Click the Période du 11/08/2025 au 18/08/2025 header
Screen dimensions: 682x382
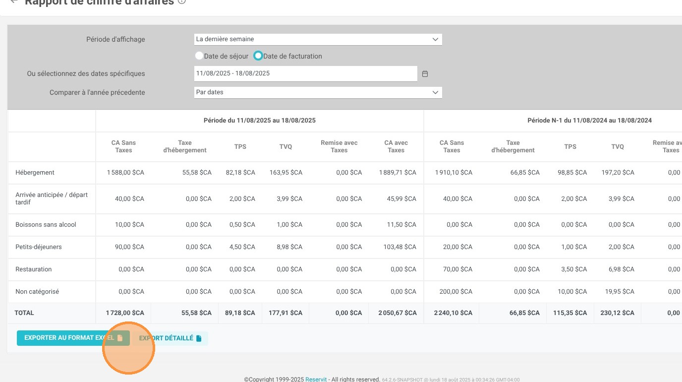[x=260, y=121]
